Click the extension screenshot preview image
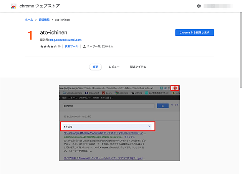Screen dimensions: 242x177 point(119,123)
